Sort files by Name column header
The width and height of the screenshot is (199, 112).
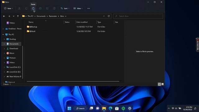pyautogui.click(x=31, y=22)
